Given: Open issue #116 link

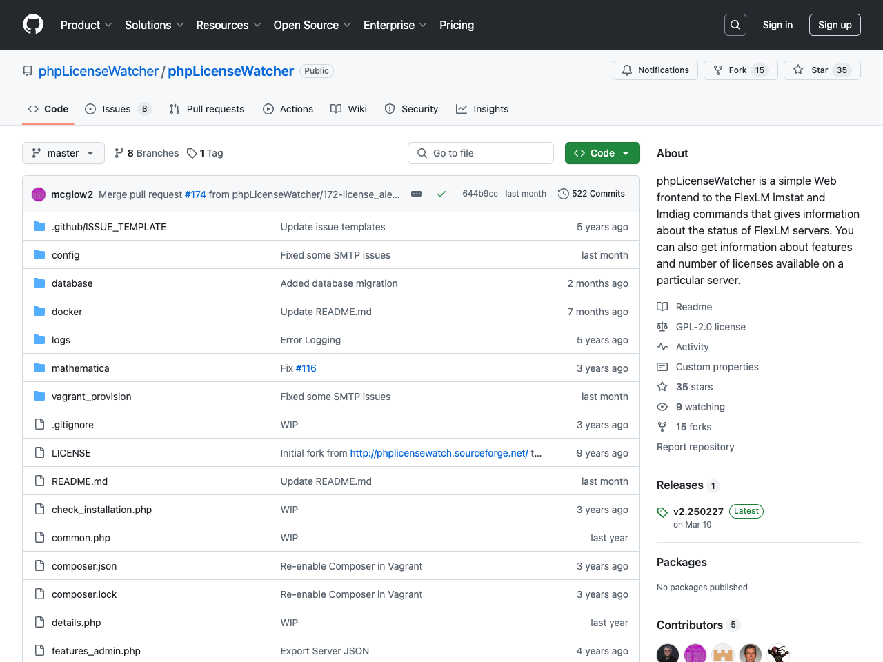Looking at the screenshot, I should click(x=306, y=368).
